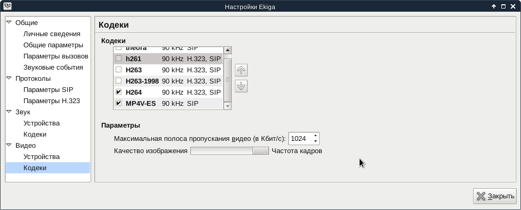This screenshot has width=521, height=210.
Task: Select the H263 codec row name
Action: tap(134, 70)
